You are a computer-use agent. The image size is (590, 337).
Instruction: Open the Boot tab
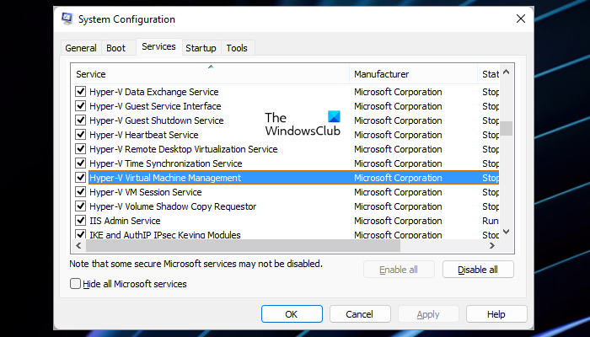click(115, 48)
